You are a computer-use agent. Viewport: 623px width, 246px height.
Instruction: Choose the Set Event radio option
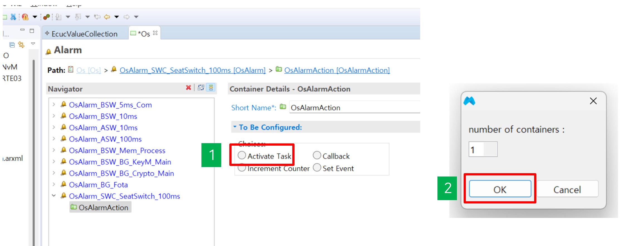point(317,168)
